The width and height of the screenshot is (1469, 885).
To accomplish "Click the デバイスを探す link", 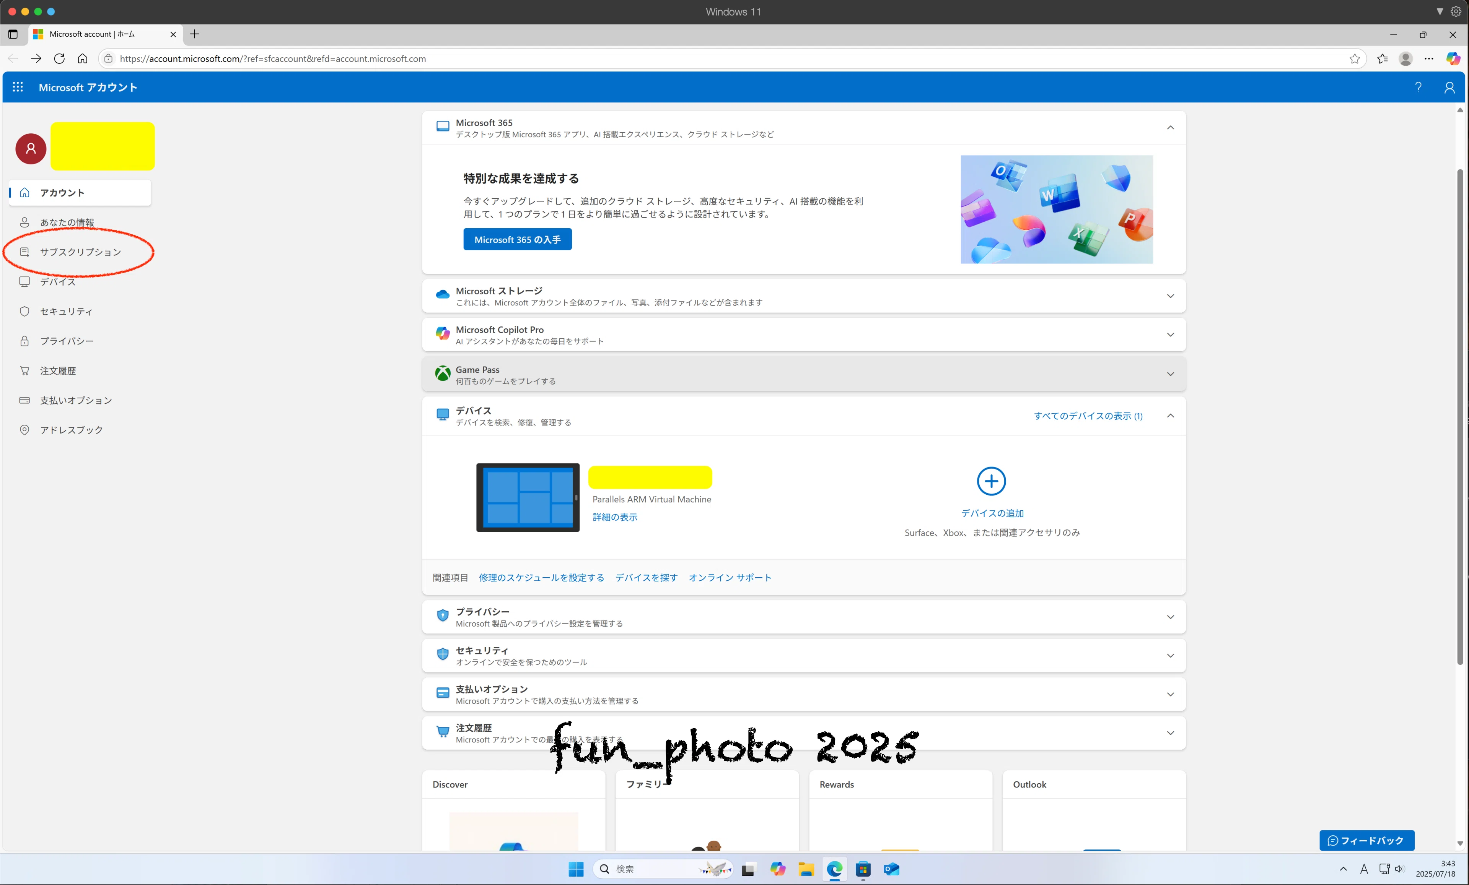I will pos(646,578).
